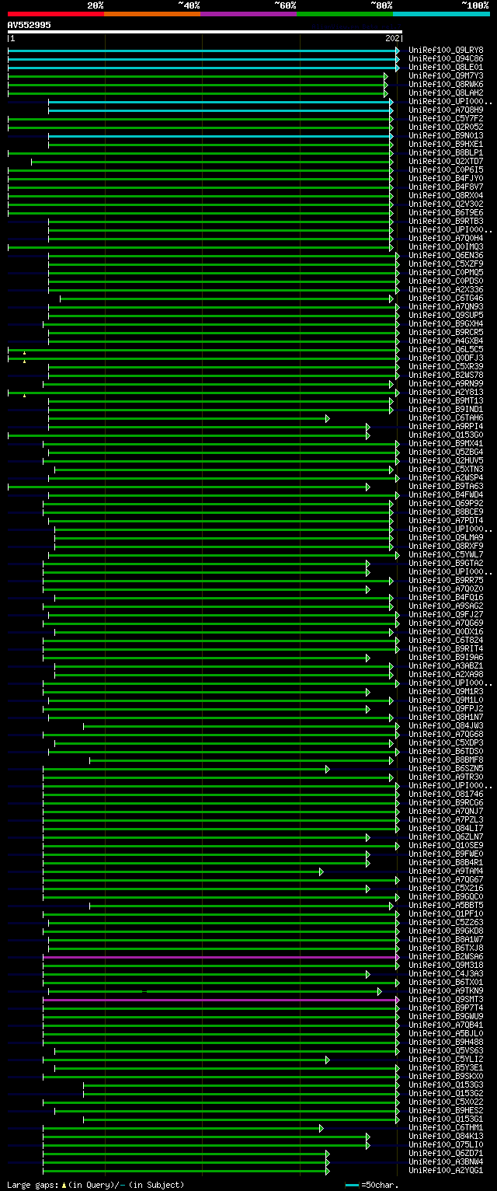This screenshot has height=1191, width=497.
Task: Select the UniRef100_A9TKN9 label
Action: click(x=446, y=990)
